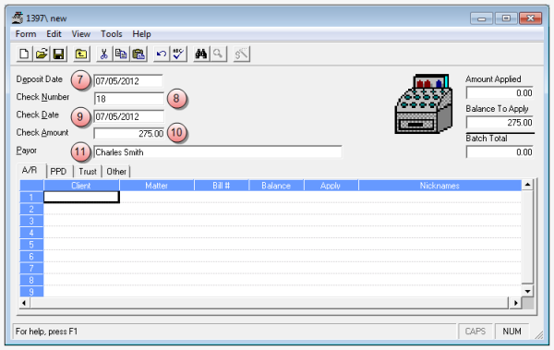This screenshot has height=350, width=554.
Task: Run spell check ABC icon
Action: tap(178, 54)
